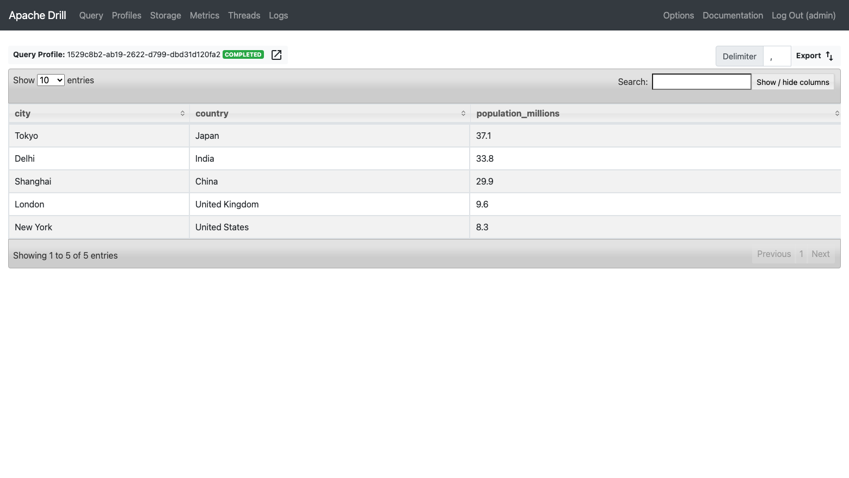The width and height of the screenshot is (849, 478).
Task: Open the Query menu item
Action: click(91, 15)
